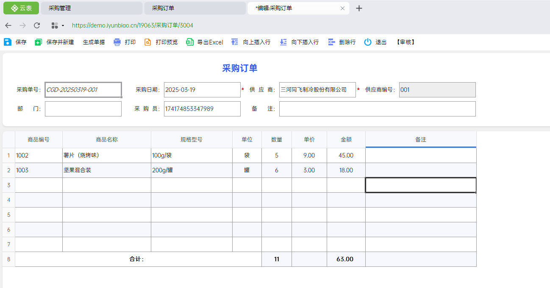Click the 保存并新建 icon
This screenshot has height=288, width=550.
pyautogui.click(x=39, y=42)
